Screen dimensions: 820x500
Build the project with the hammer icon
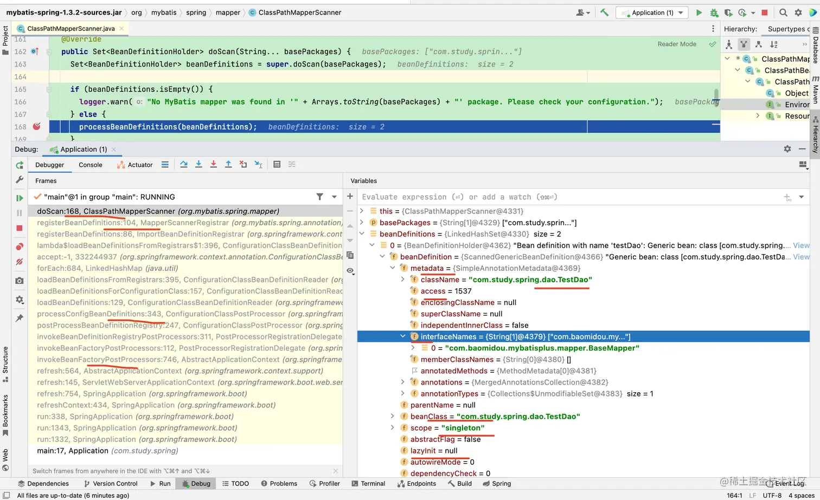604,12
